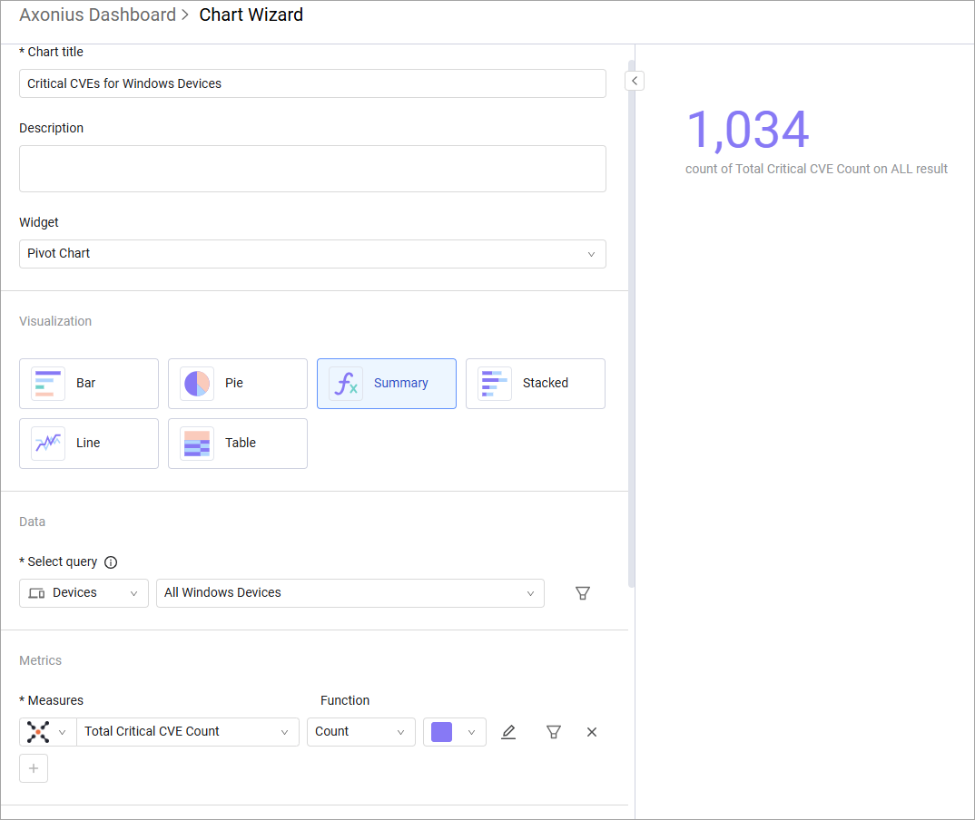Open the adapter icon dropdown in Measures
This screenshot has height=820, width=975.
48,732
